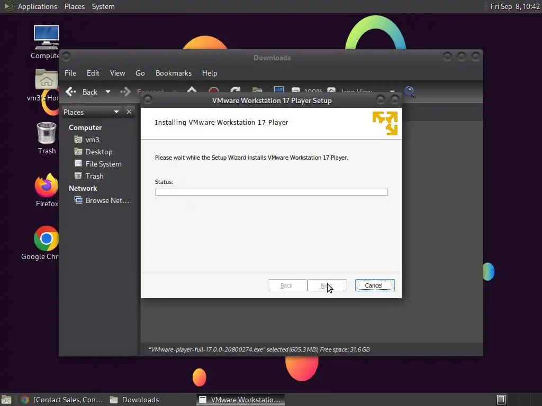The height and width of the screenshot is (406, 542).
Task: Open Help menu in Downloads window
Action: click(x=210, y=73)
